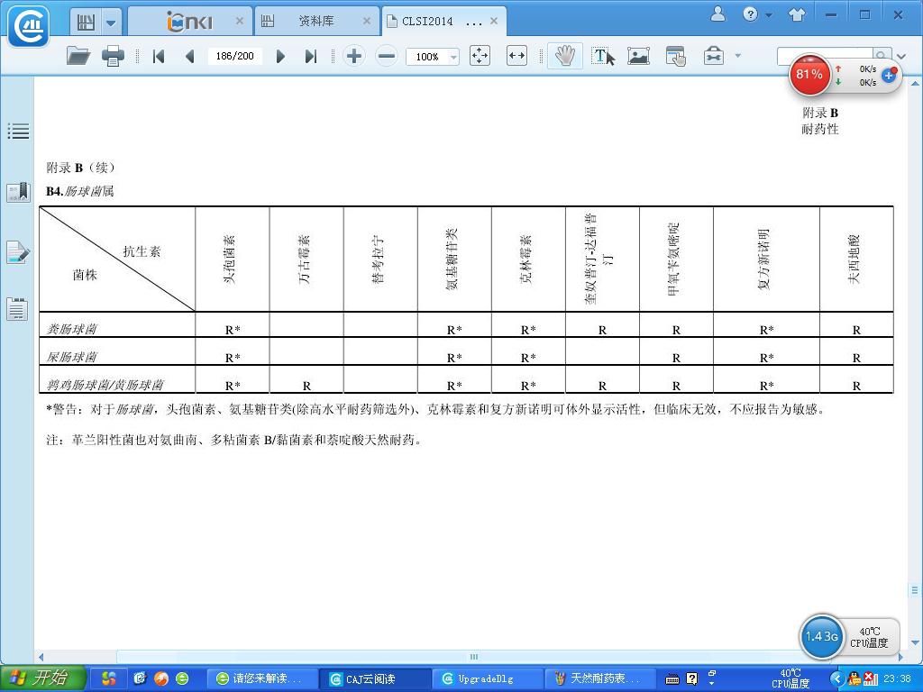
Task: Click the print icon in toolbar
Action: coord(113,56)
